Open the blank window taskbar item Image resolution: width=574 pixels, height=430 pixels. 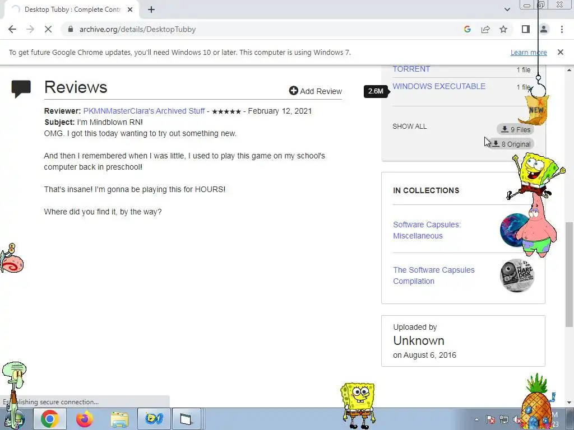point(186,419)
